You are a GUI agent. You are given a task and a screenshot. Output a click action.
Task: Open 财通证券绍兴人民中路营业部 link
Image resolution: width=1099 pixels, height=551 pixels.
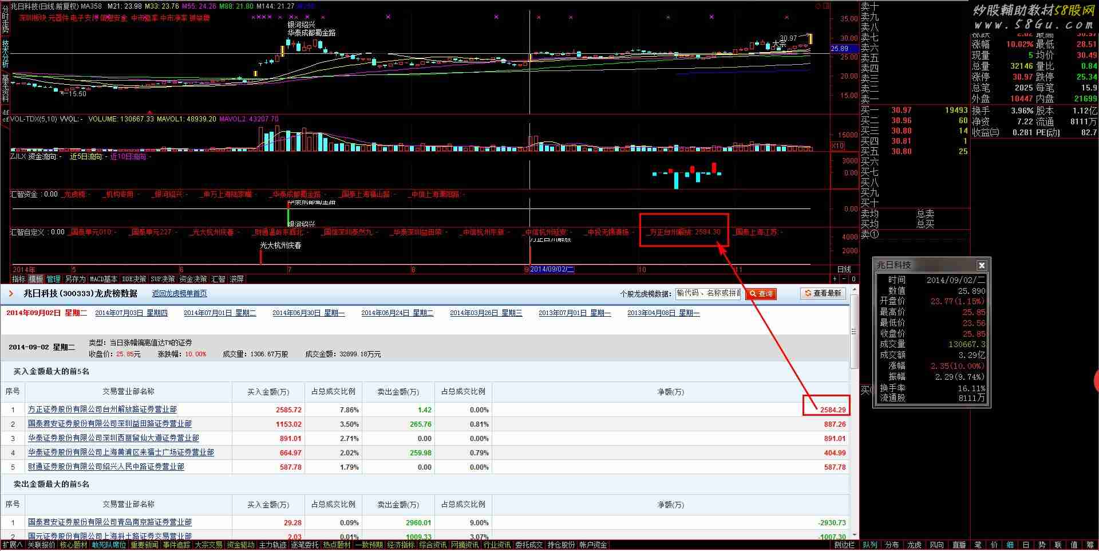[x=106, y=467]
